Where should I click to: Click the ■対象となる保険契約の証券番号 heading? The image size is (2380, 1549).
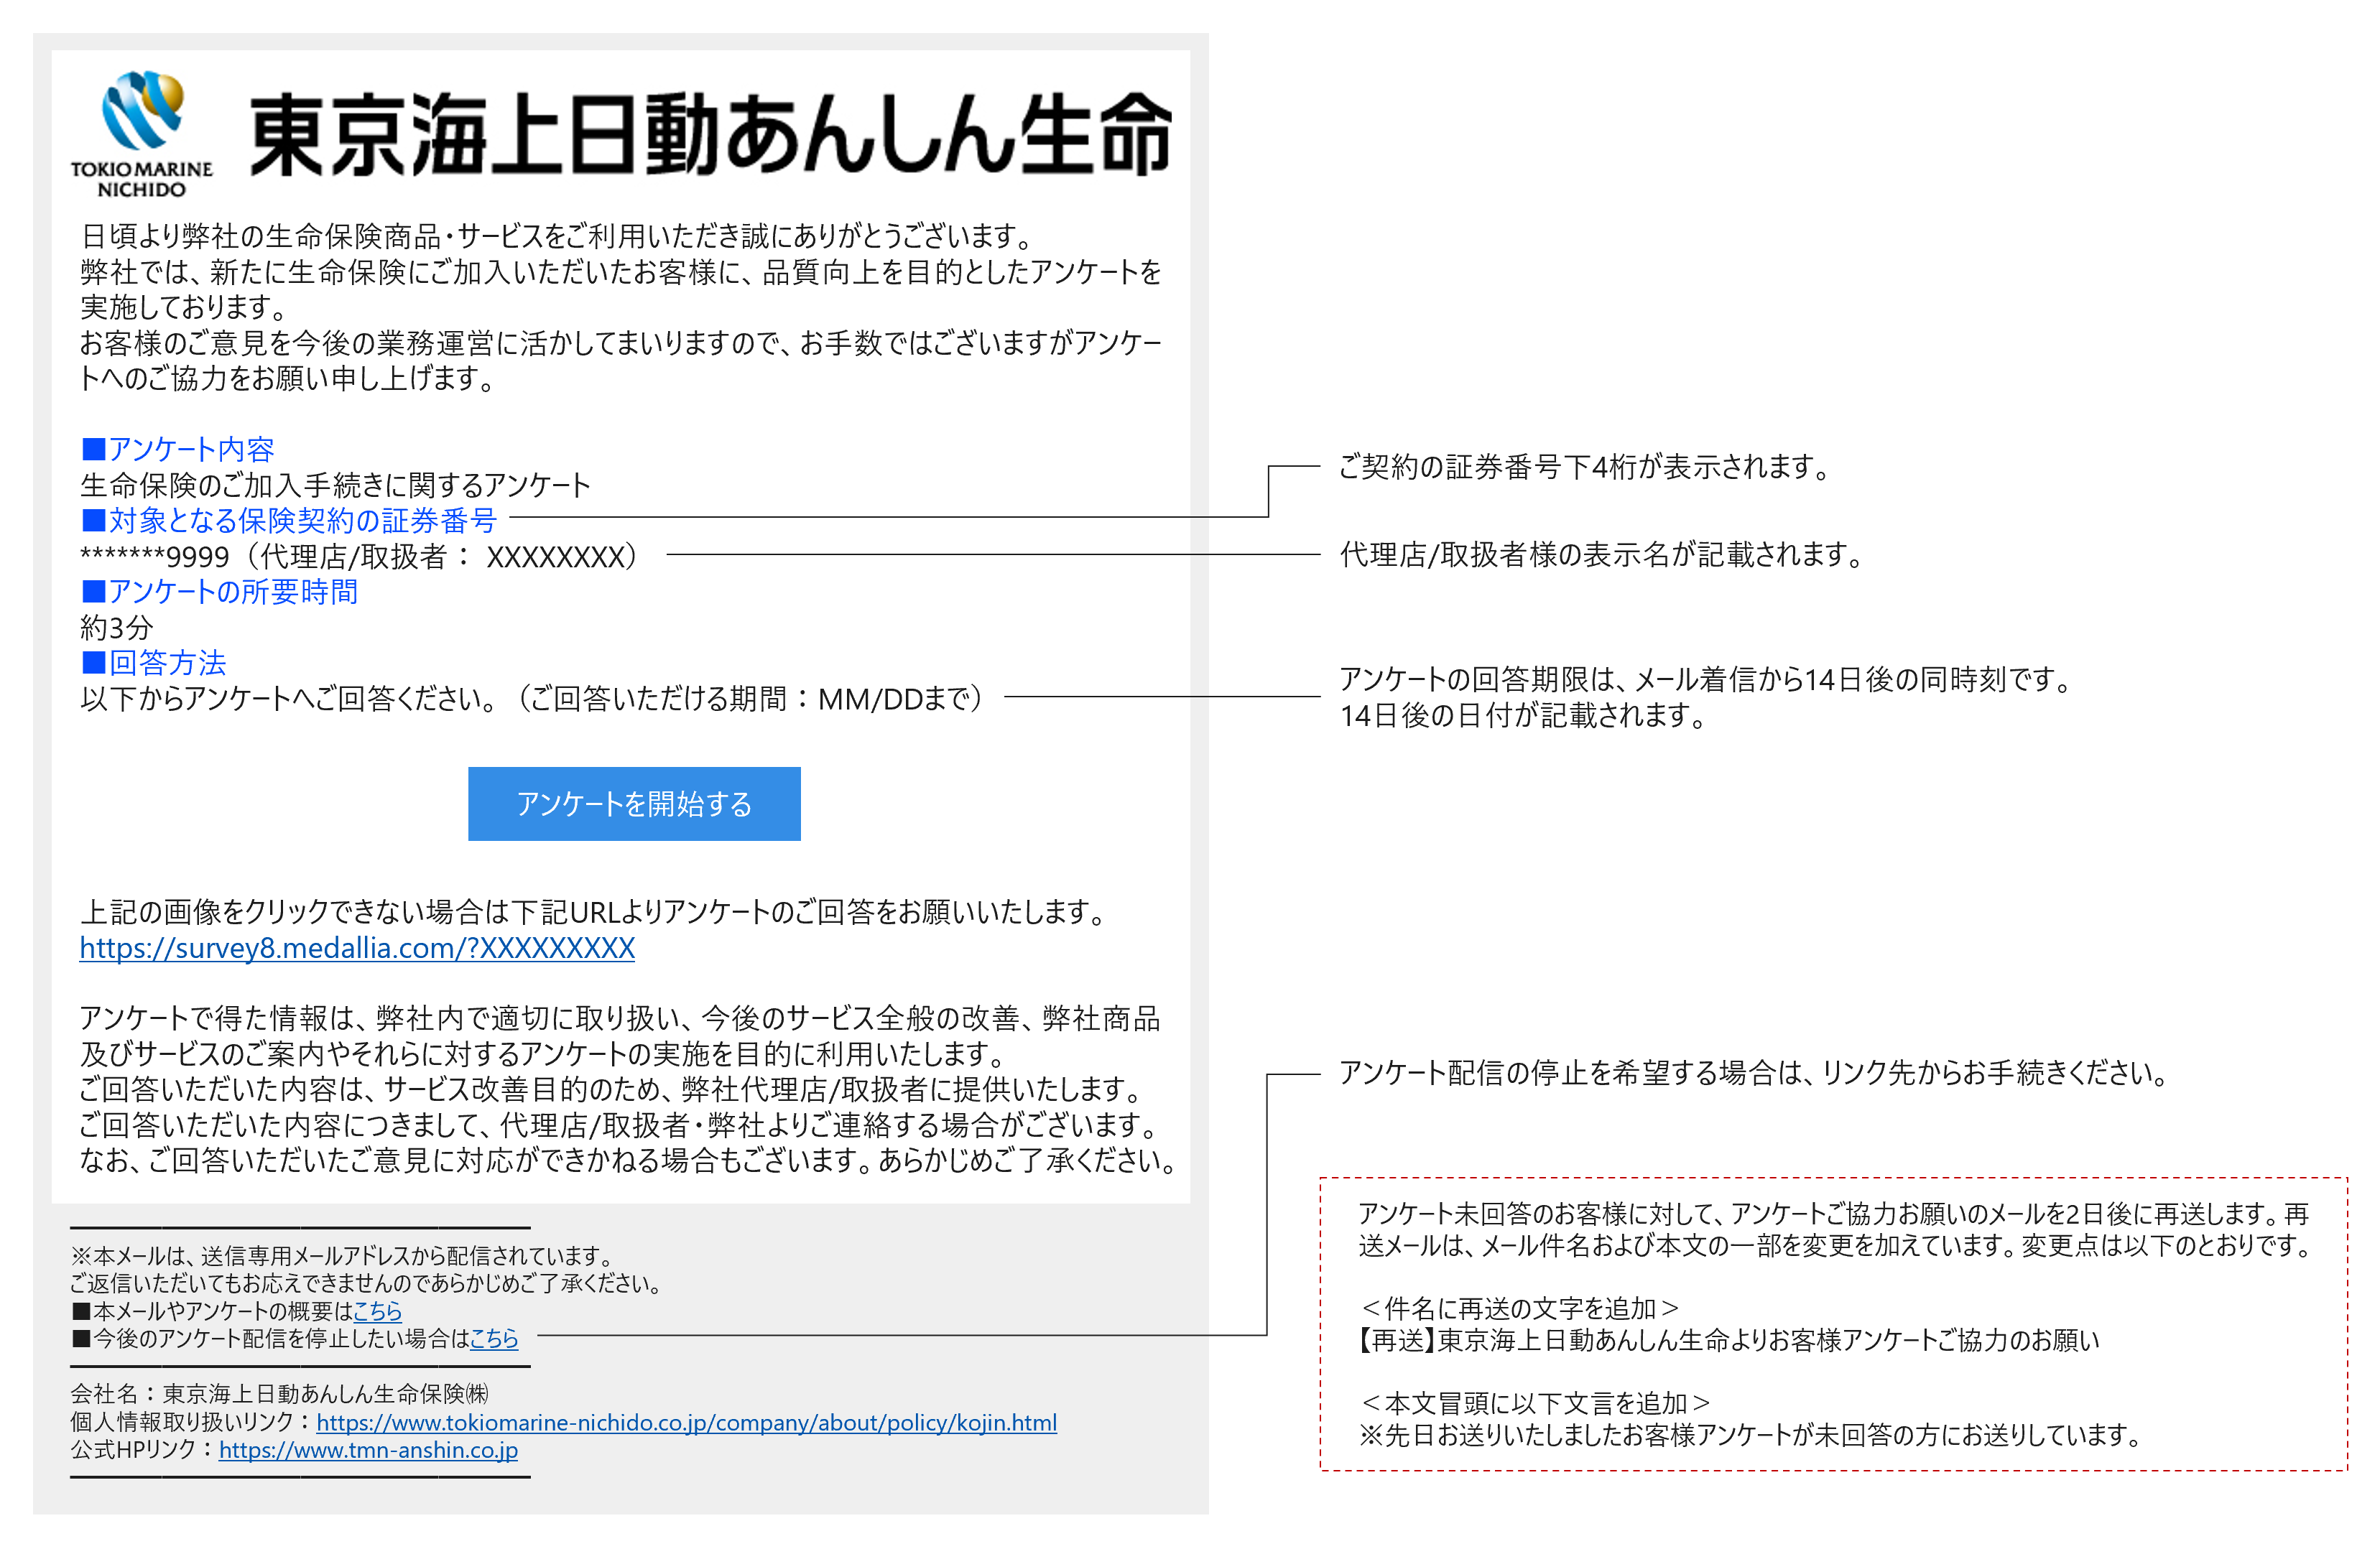288,520
